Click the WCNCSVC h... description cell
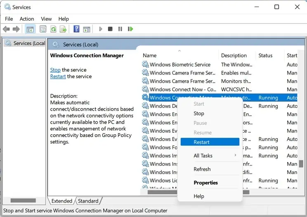The height and width of the screenshot is (217, 307). point(236,89)
